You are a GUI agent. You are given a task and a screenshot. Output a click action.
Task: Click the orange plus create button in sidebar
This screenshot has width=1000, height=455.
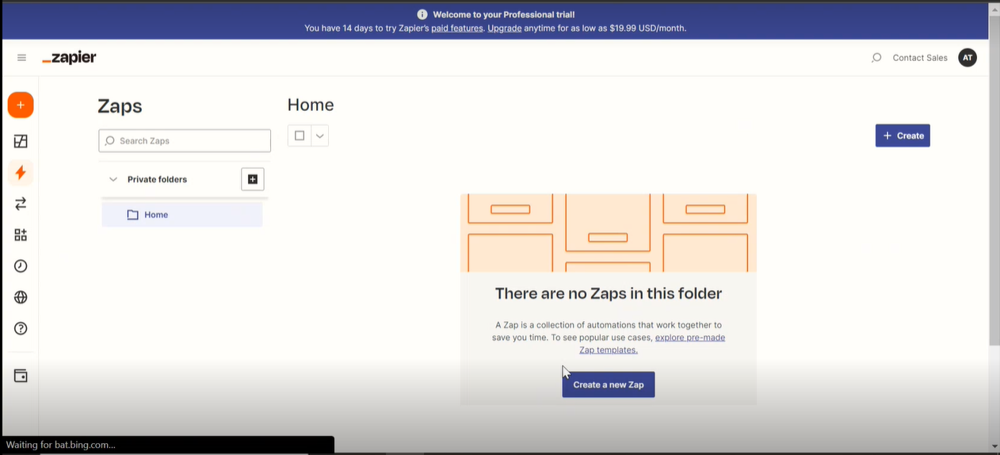coord(21,105)
